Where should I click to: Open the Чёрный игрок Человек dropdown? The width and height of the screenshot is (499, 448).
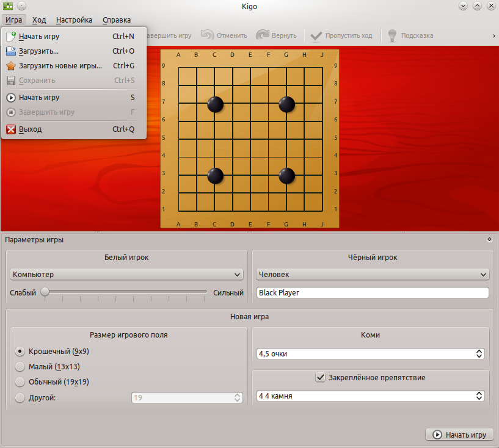(373, 275)
